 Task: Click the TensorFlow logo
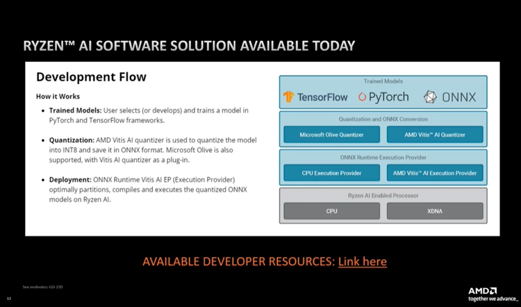pos(315,97)
